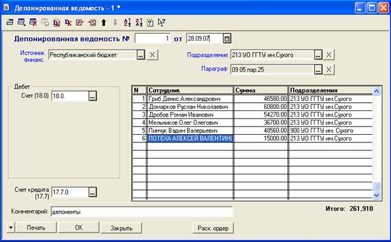Sort descending with the Z-A icon
Screen dimensions: 391x242
pos(139,23)
